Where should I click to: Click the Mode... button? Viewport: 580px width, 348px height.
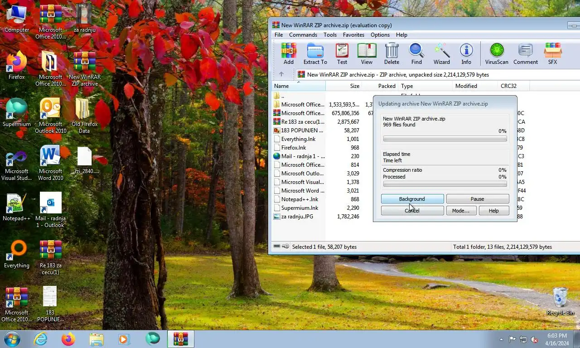[461, 211]
